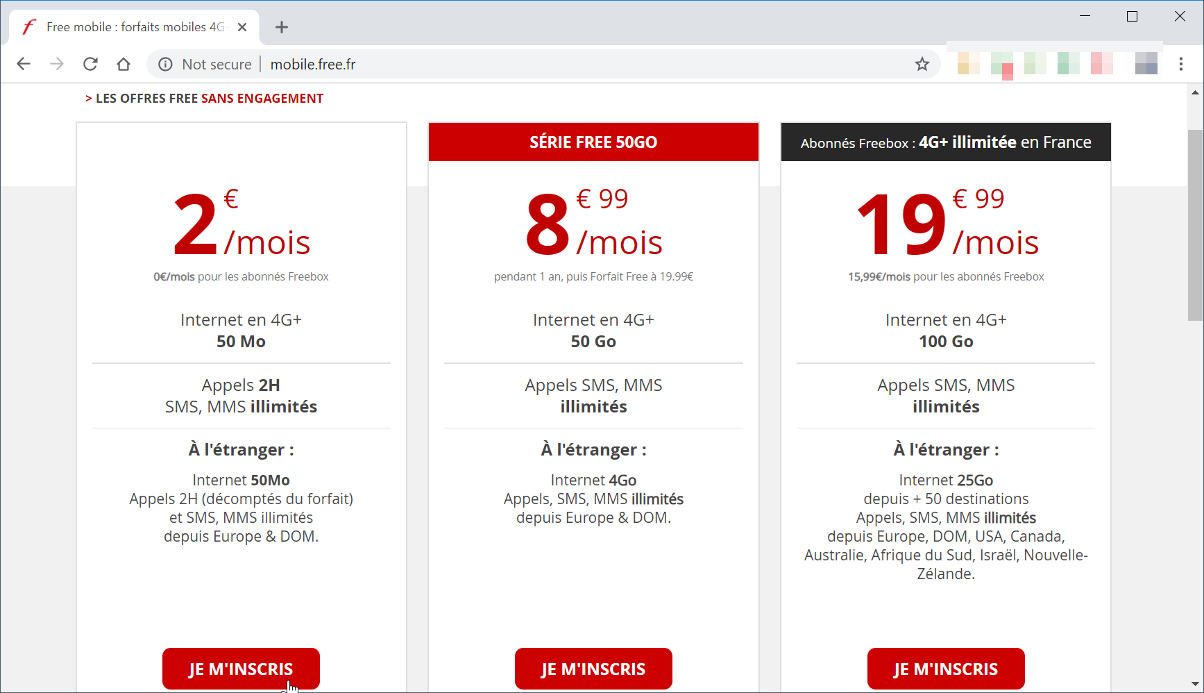Click '15,99€/mois pour les abonnés Freebox' text
1204x693 pixels.
pos(946,276)
